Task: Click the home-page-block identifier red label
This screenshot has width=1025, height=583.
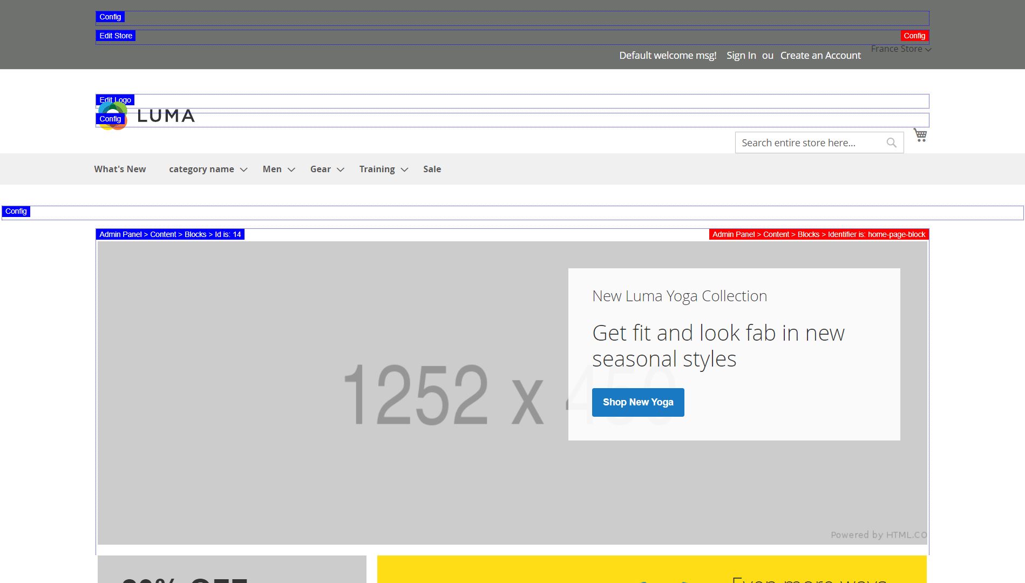Action: click(818, 234)
